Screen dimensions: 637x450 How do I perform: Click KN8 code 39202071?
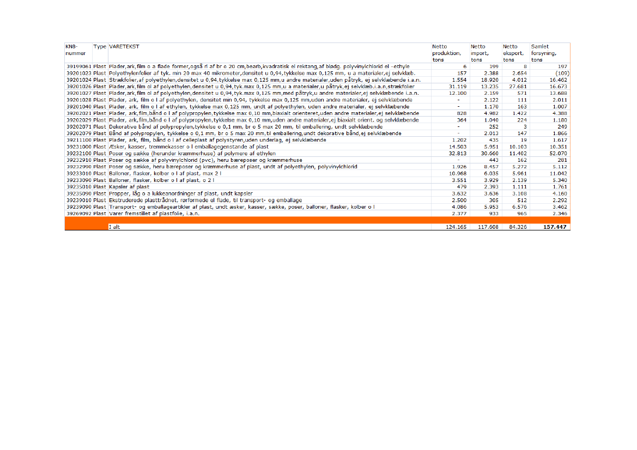(79, 127)
